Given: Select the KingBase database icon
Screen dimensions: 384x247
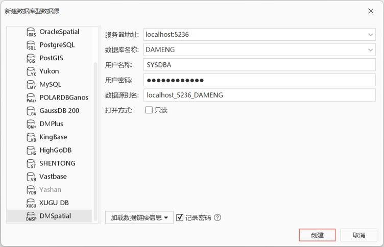Looking at the screenshot, I should (31, 137).
